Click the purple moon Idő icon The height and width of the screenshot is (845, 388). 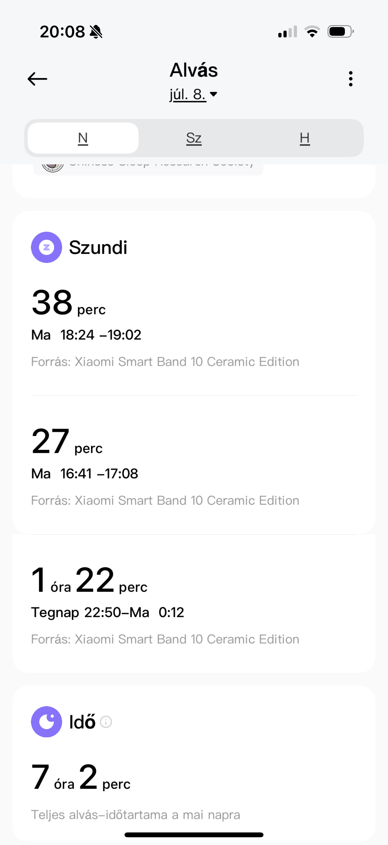click(47, 722)
